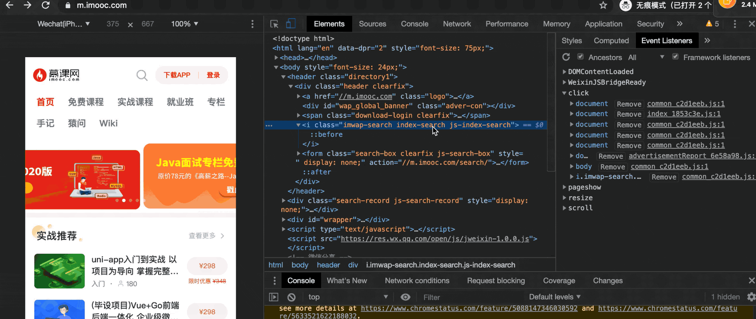This screenshot has width=756, height=319.
Task: Show more DevTools tabs with the chevron
Action: 680,24
